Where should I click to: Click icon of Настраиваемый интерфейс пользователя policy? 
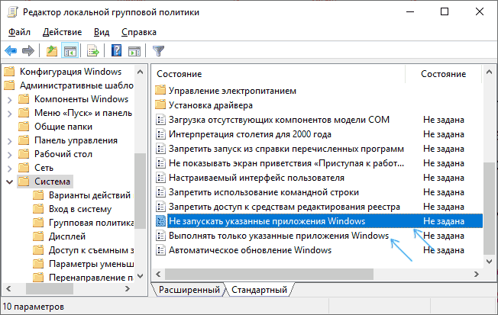point(160,178)
